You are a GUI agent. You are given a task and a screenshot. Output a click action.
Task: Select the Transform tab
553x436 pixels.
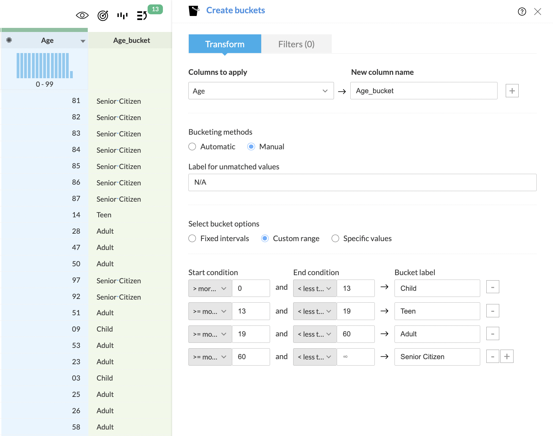pos(225,44)
